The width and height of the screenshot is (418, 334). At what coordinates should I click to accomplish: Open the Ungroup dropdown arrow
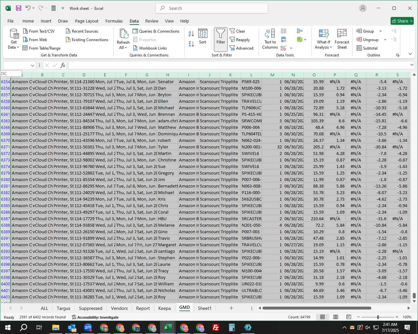[x=385, y=39]
